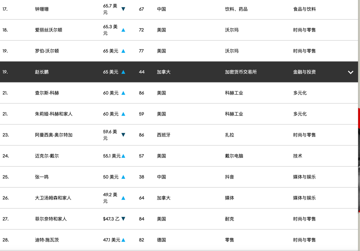Image resolution: width=360 pixels, height=251 pixels.
Task: Open 张一鸣's profile name
Action: coord(42,177)
